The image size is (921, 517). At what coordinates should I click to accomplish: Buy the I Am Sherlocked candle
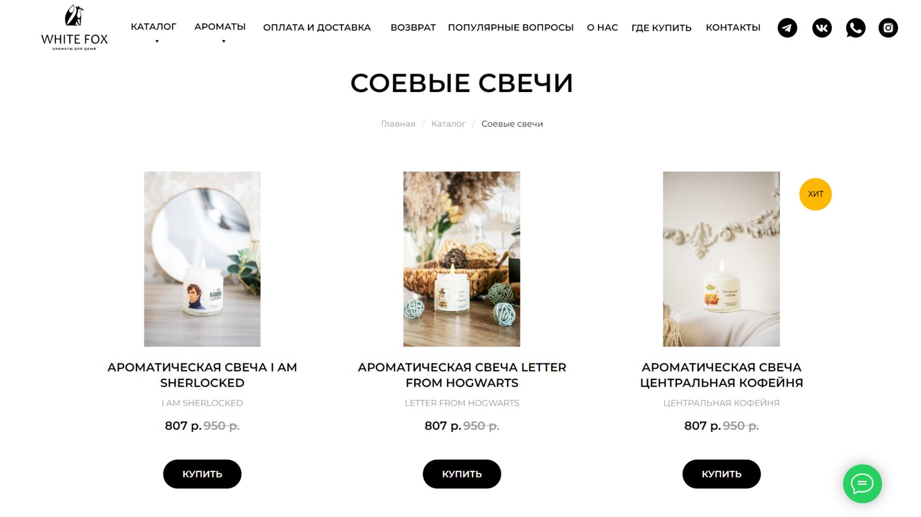click(202, 474)
